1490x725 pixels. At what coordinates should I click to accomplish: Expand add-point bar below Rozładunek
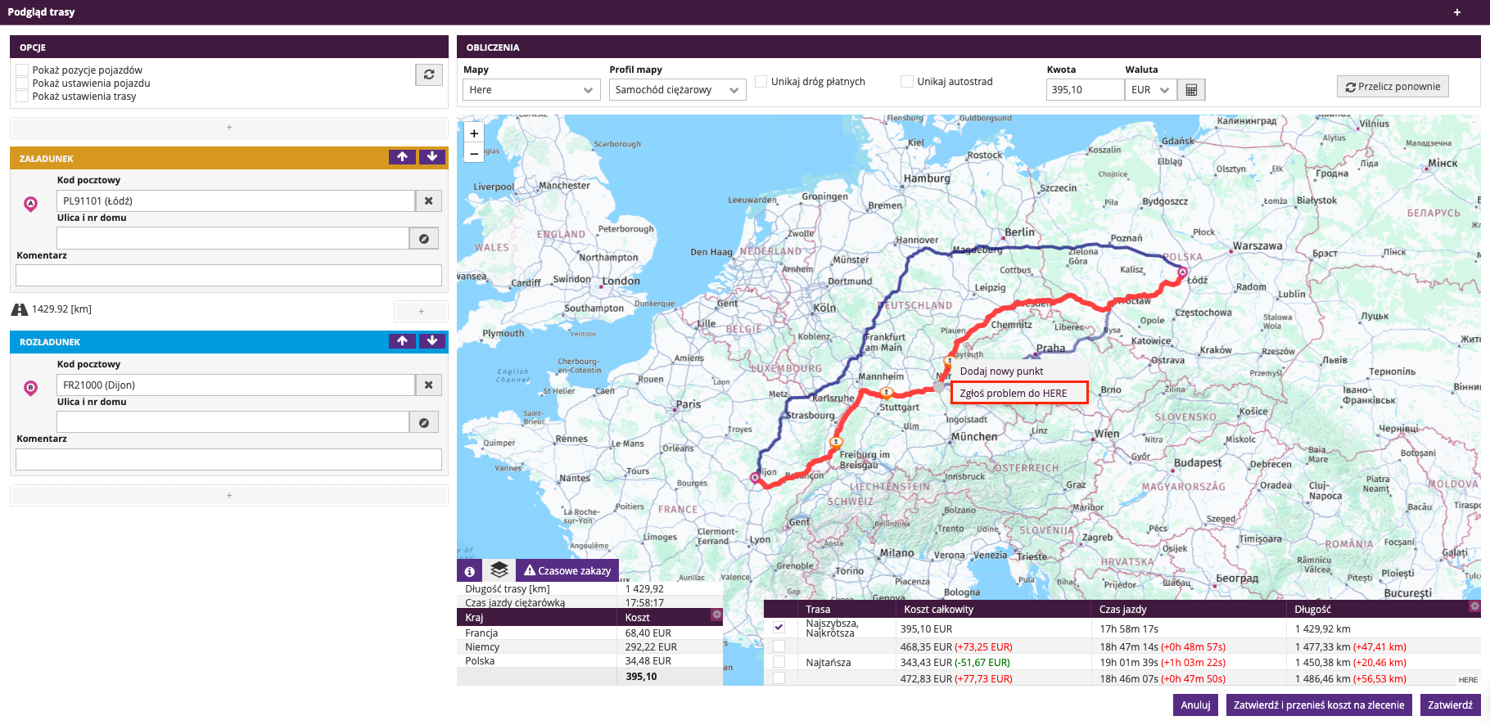click(x=229, y=496)
